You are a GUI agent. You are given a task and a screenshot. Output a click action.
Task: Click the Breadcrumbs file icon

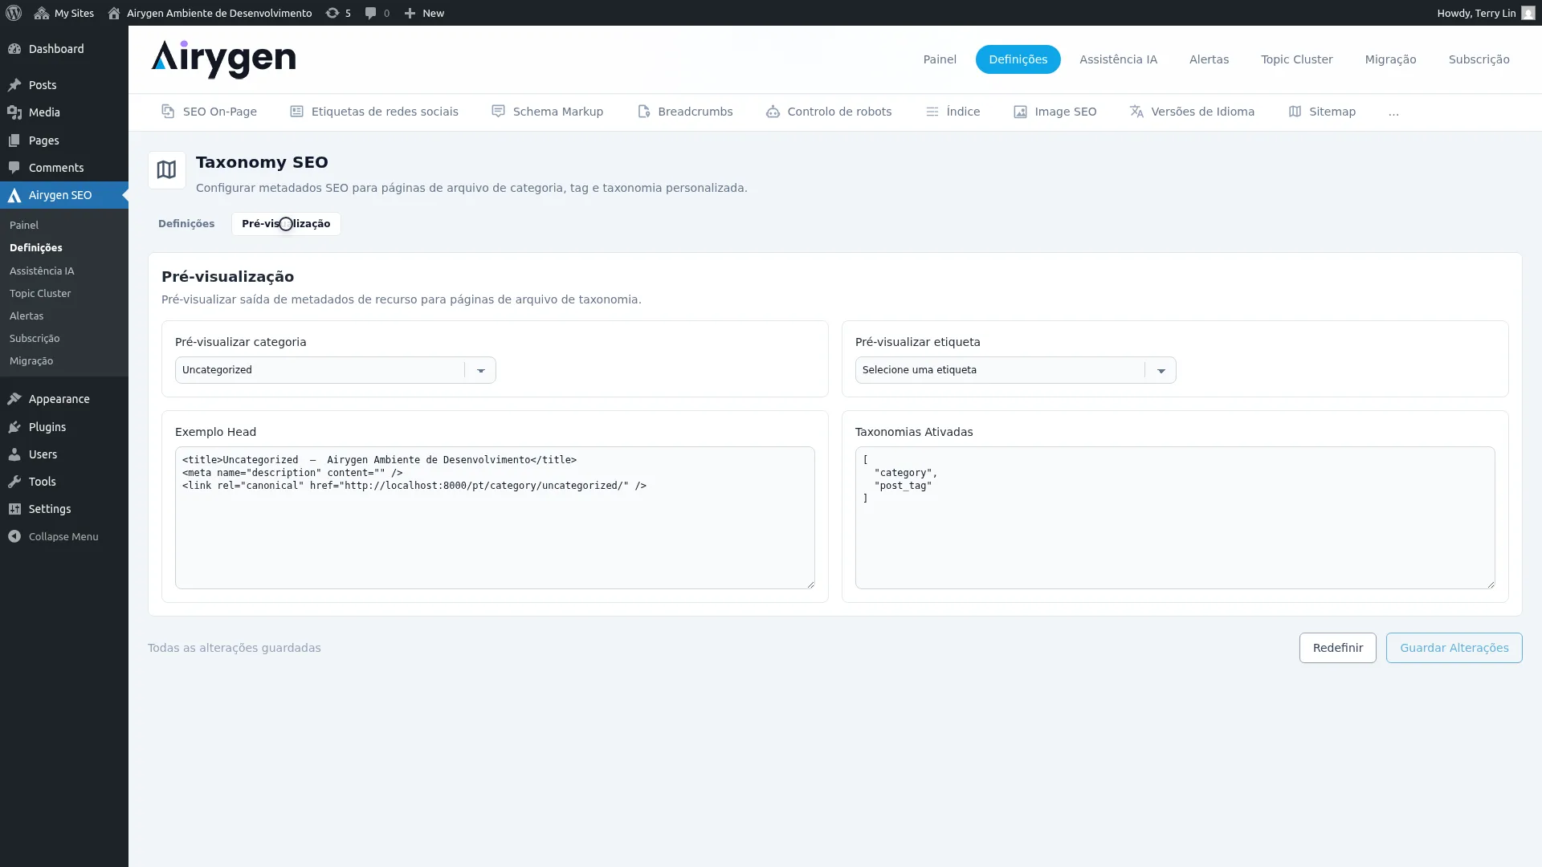pos(643,112)
